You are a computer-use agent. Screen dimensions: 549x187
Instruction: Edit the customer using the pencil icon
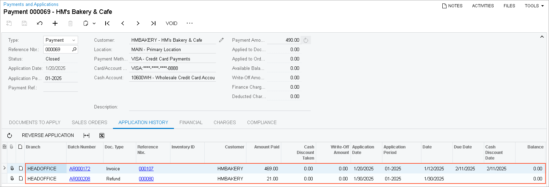click(x=221, y=40)
